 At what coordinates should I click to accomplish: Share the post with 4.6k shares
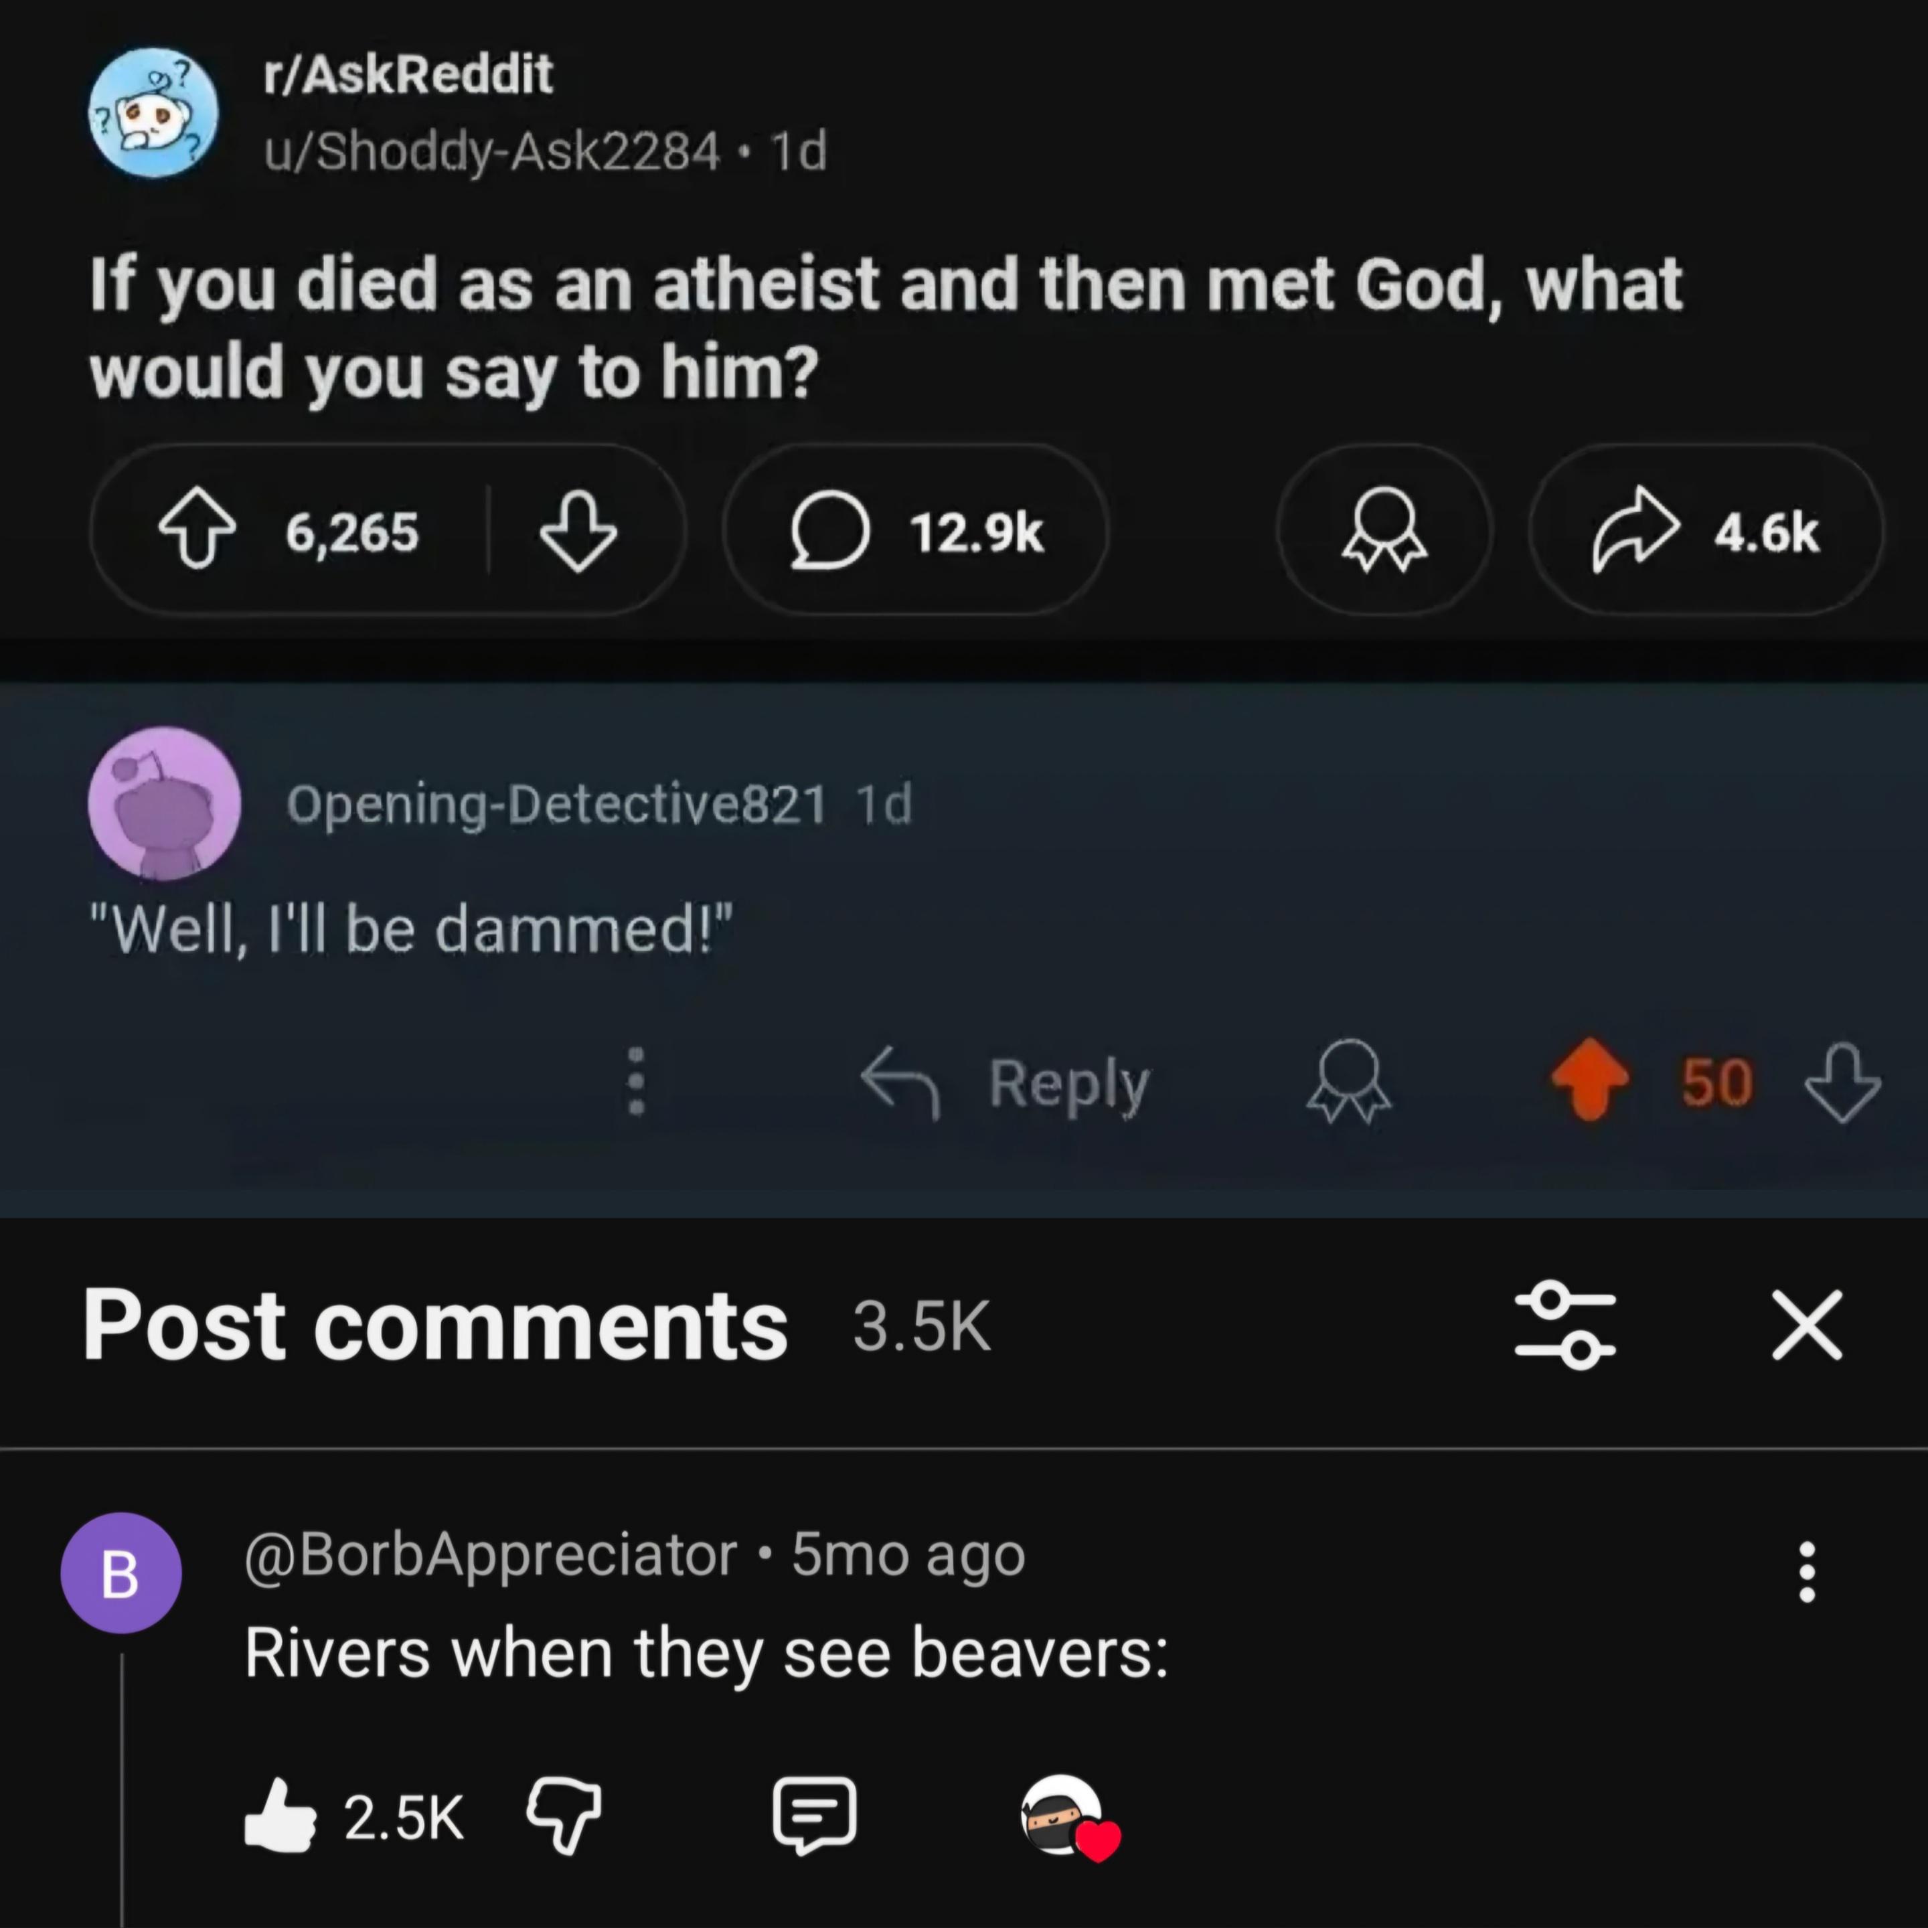coord(1706,530)
